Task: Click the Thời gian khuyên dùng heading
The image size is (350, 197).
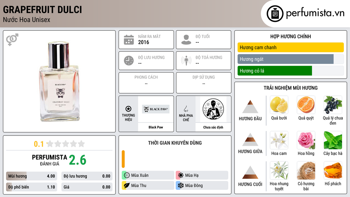Action: pos(175,143)
